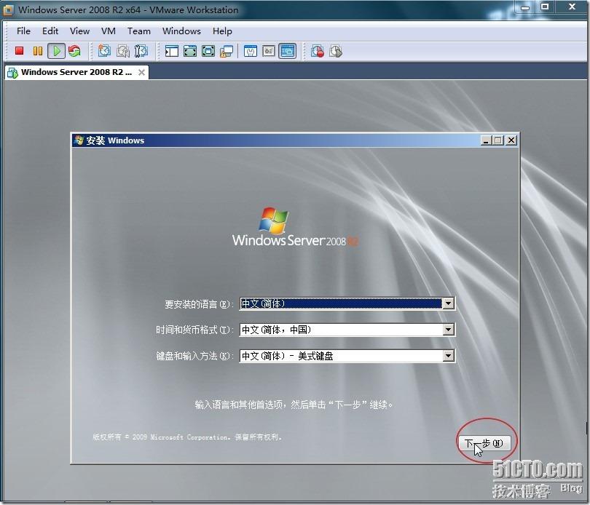The width and height of the screenshot is (590, 505).
Task: Open the Edit menu
Action: (50, 31)
